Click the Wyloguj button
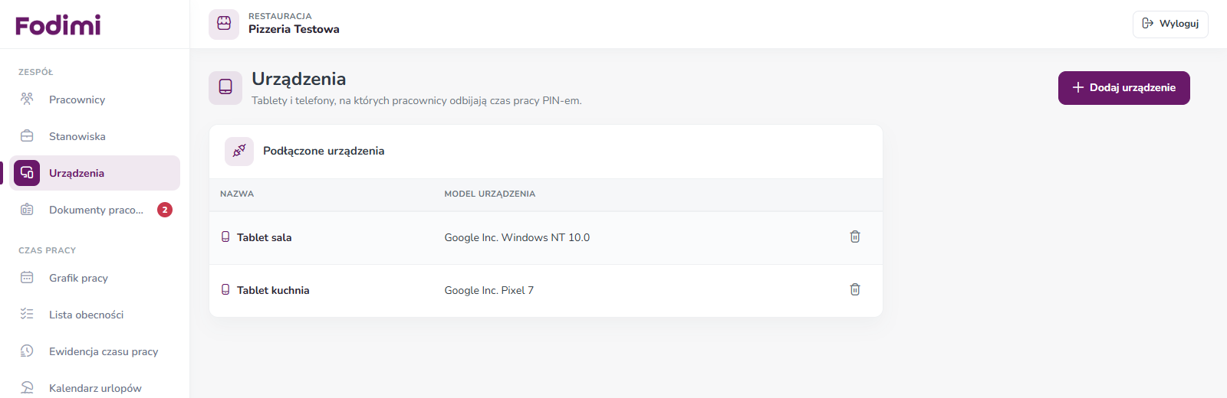Viewport: 1227px width, 398px height. pyautogui.click(x=1170, y=24)
